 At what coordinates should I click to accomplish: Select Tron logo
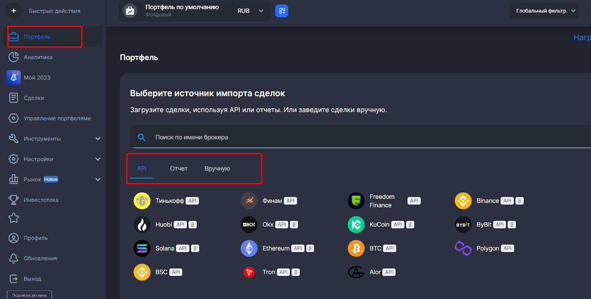click(249, 272)
